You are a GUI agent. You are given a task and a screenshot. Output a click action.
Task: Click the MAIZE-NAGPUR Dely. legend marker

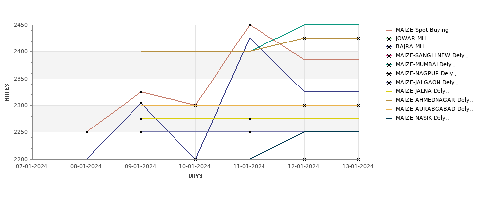[389, 74]
